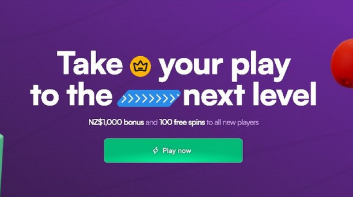
Task: Click the word and in bonus subtitle
Action: (x=151, y=123)
